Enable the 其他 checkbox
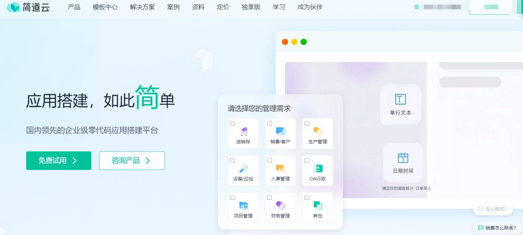 click(x=307, y=198)
